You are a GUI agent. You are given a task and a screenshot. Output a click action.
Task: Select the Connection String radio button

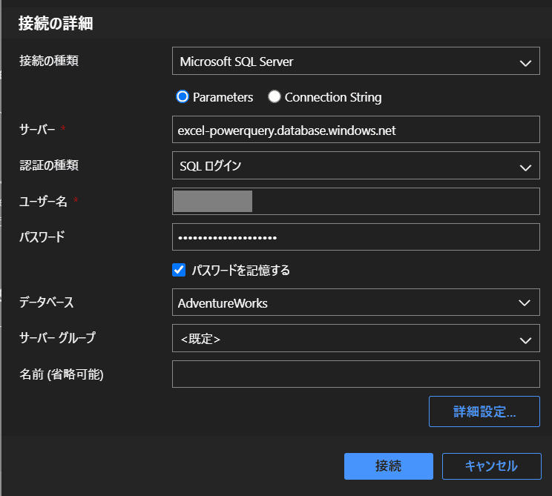[274, 97]
